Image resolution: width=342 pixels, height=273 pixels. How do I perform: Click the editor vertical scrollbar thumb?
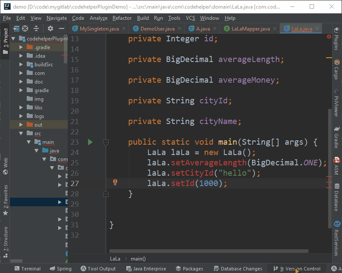click(330, 168)
